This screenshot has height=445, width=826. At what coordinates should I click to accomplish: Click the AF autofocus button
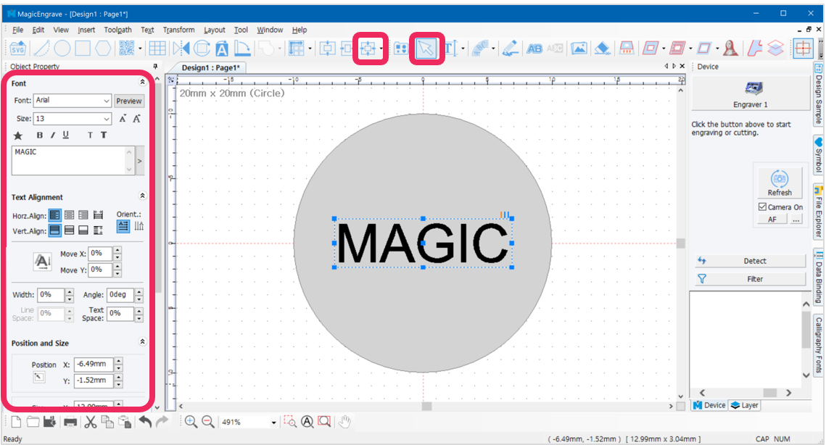[x=772, y=220]
